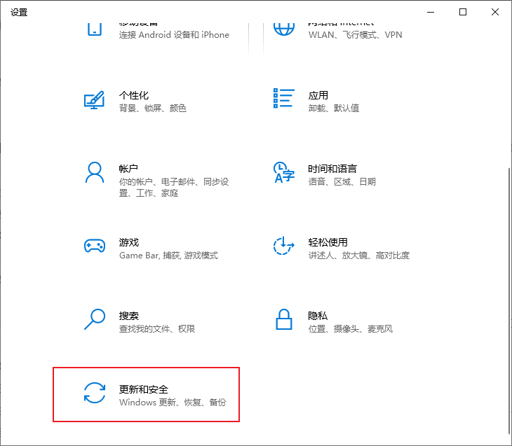Click the 更新和安全 circular arrows icon
Screen dimensions: 512x446
[x=95, y=393]
